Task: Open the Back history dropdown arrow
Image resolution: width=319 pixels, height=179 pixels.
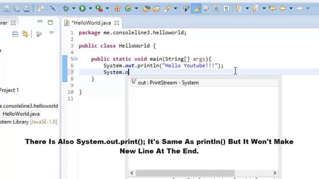Action: click(291, 8)
